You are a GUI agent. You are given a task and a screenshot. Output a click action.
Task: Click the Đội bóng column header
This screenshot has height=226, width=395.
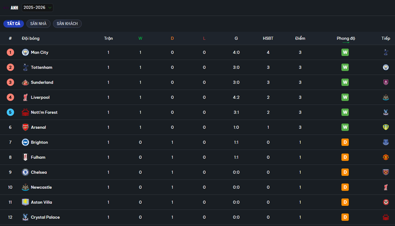pos(31,38)
